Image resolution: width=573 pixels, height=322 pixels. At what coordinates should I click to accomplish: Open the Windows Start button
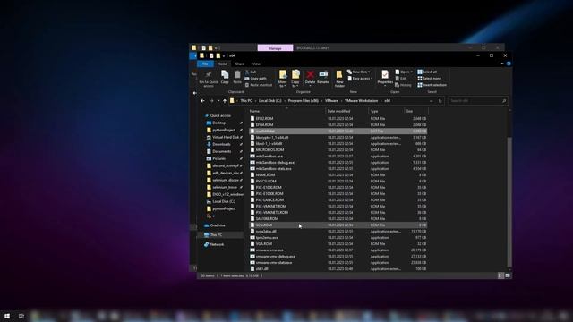[x=7, y=316]
